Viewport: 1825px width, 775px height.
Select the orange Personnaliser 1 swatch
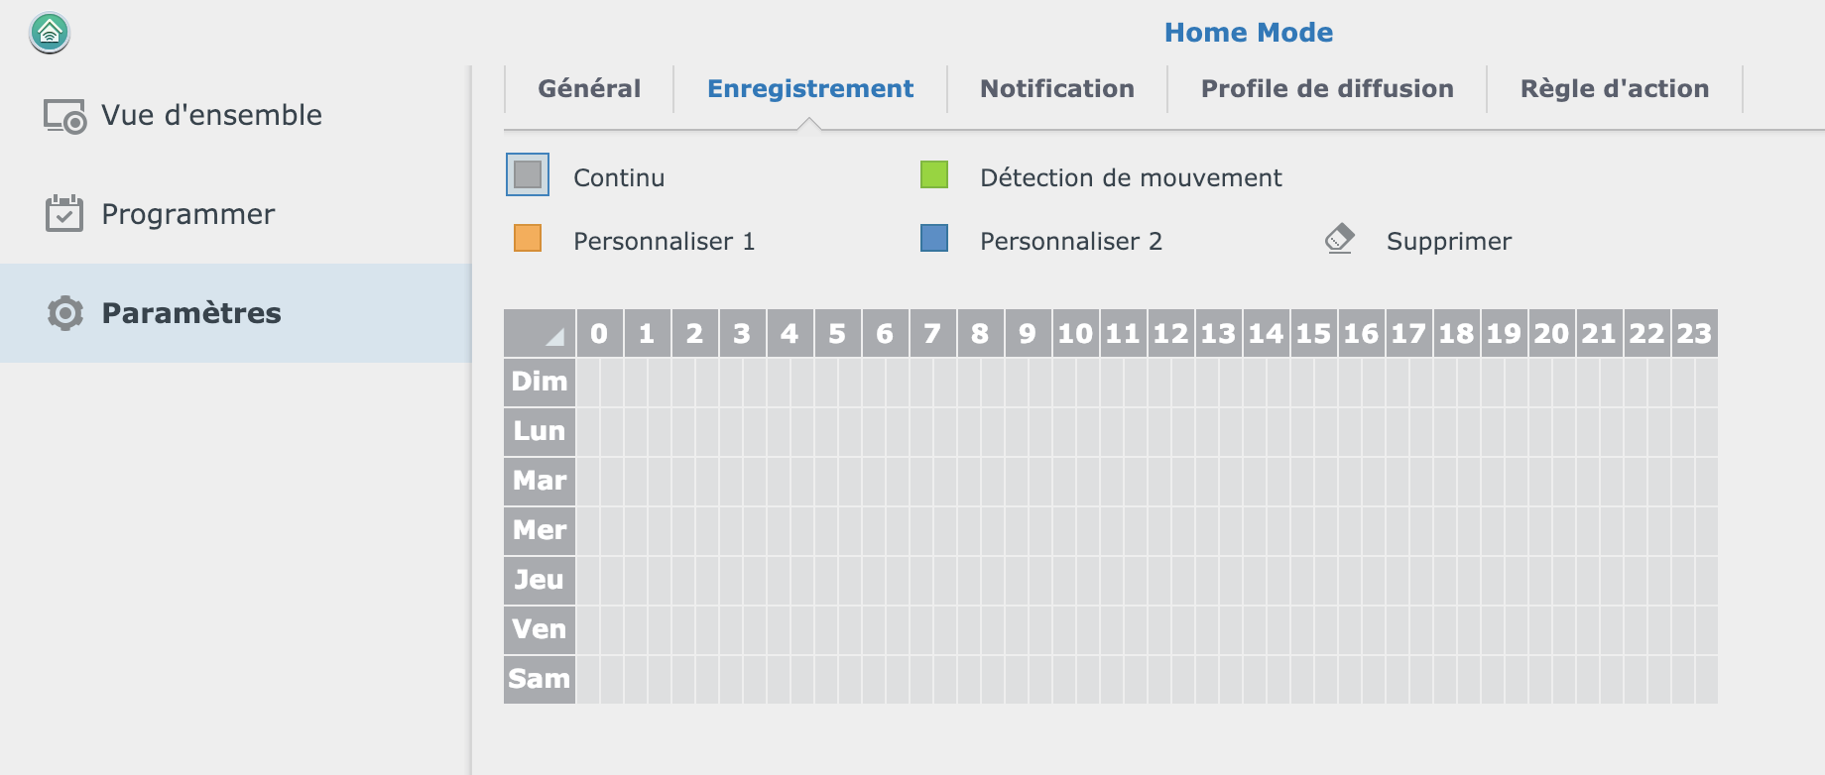point(528,239)
